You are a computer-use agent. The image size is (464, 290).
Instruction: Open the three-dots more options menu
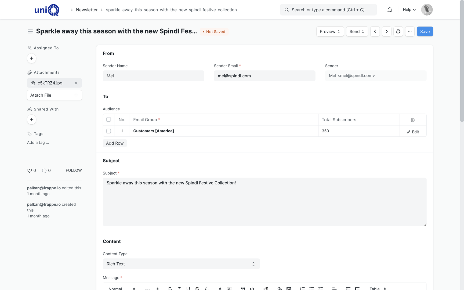click(x=410, y=31)
